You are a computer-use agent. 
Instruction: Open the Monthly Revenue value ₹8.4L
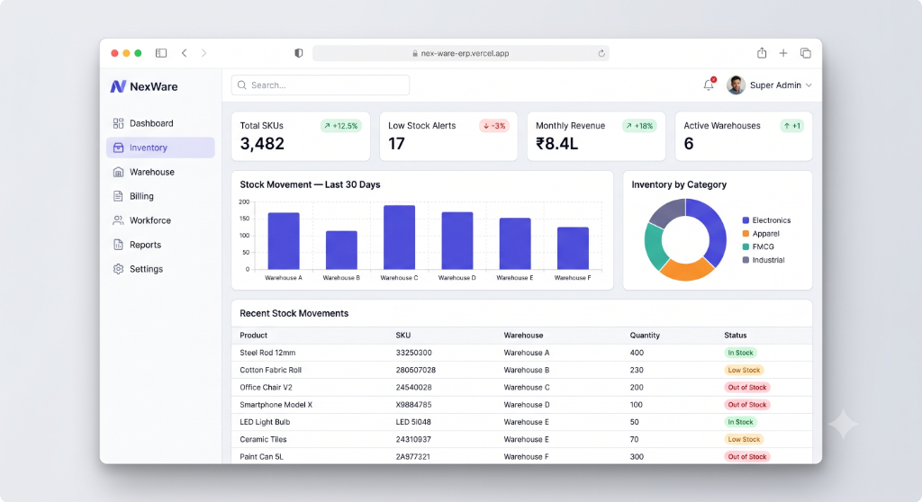point(556,143)
